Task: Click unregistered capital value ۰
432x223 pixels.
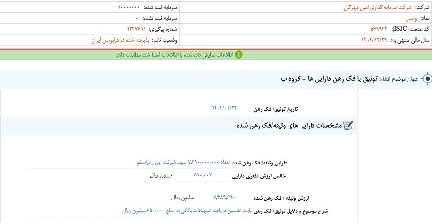Action: tap(137, 18)
